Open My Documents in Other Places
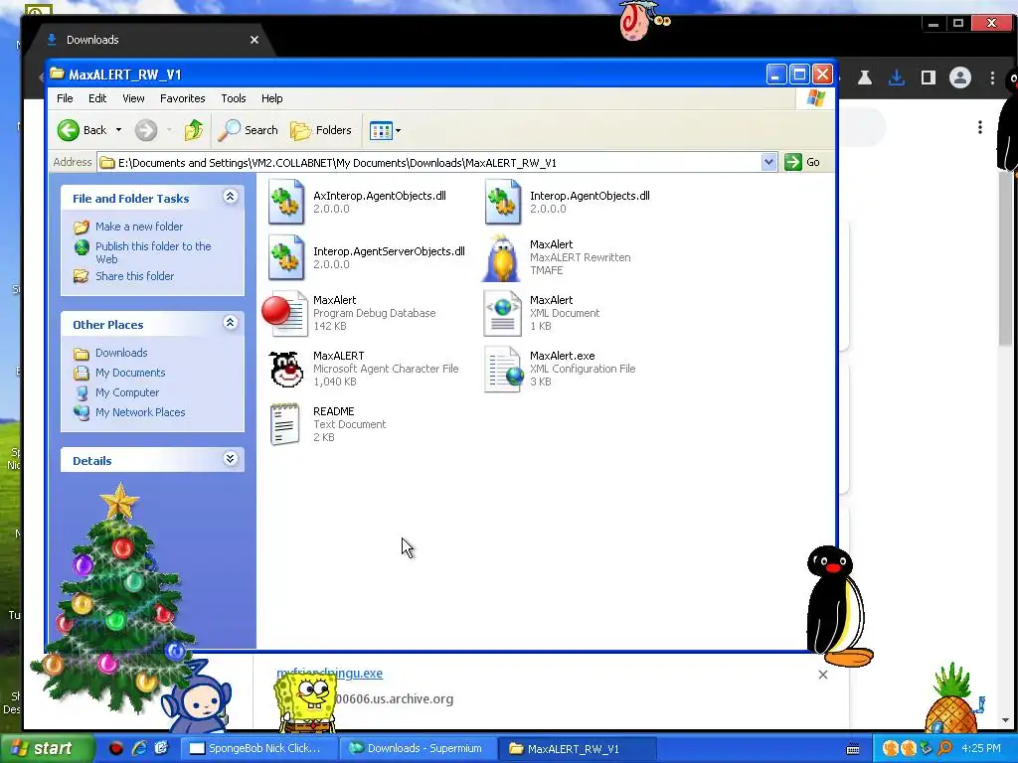 click(x=130, y=374)
